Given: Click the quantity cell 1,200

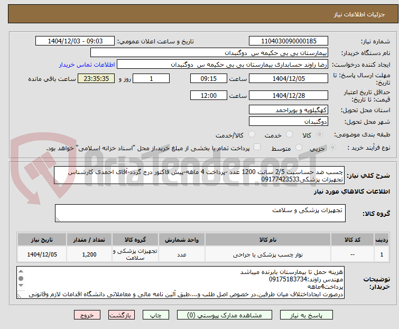Looking at the screenshot, I should tap(89, 254).
